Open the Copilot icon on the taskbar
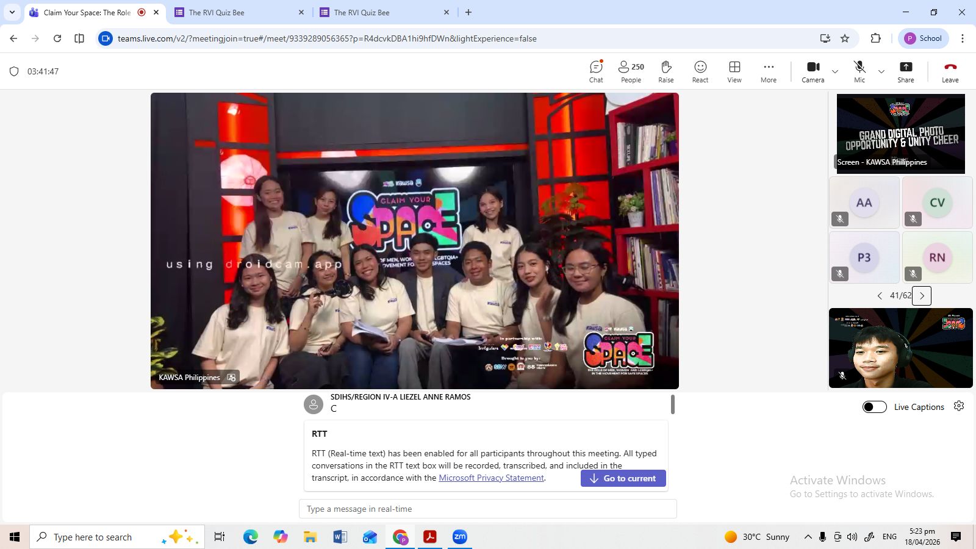The width and height of the screenshot is (976, 549). 280,537
